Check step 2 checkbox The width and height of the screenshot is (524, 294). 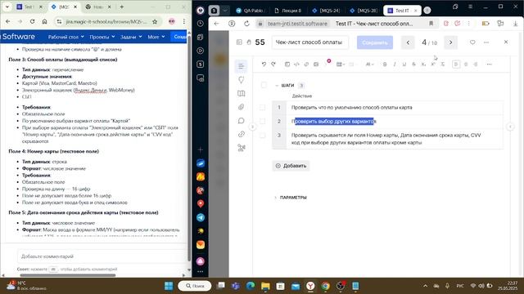(x=262, y=122)
